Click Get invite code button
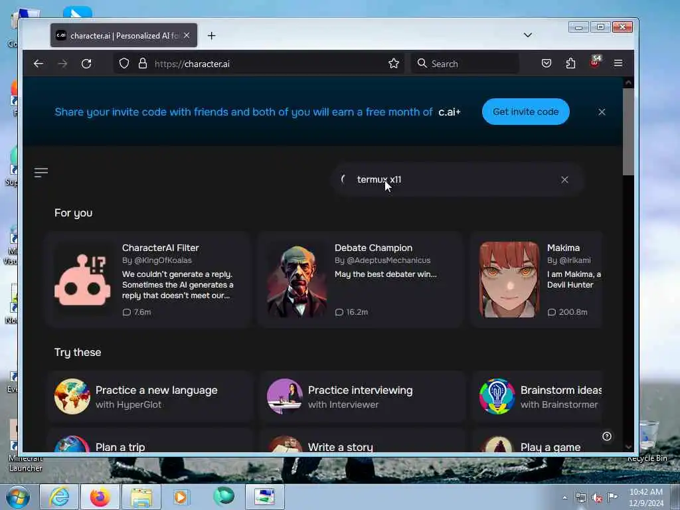680x510 pixels. point(526,112)
